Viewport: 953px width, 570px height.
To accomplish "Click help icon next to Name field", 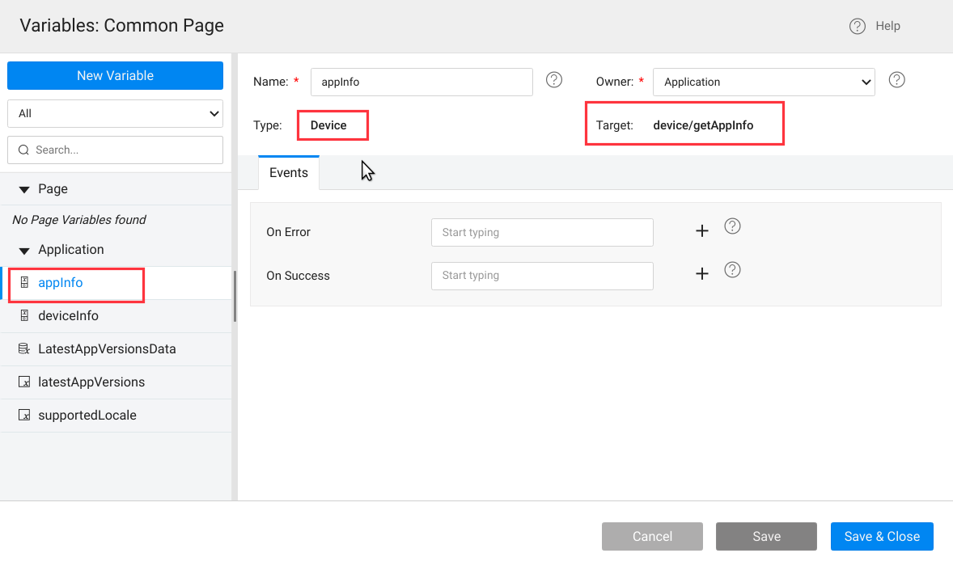I will click(554, 80).
